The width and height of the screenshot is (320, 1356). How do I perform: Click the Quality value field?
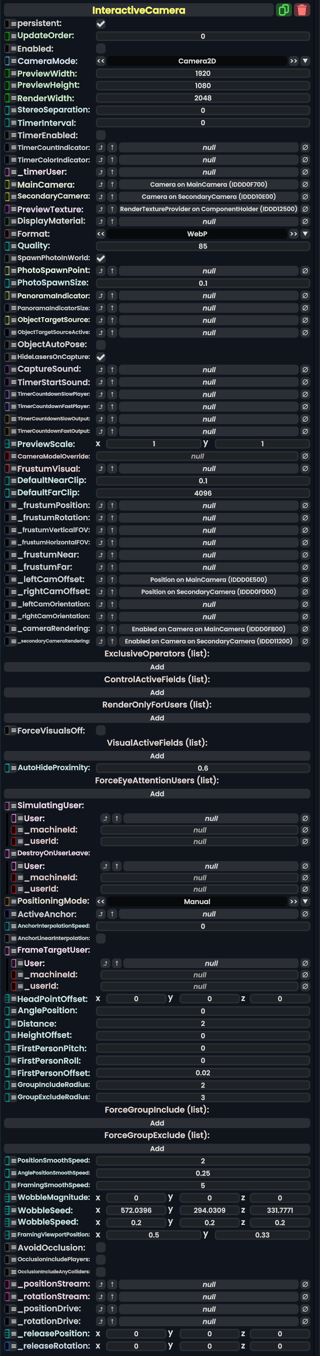(x=203, y=246)
